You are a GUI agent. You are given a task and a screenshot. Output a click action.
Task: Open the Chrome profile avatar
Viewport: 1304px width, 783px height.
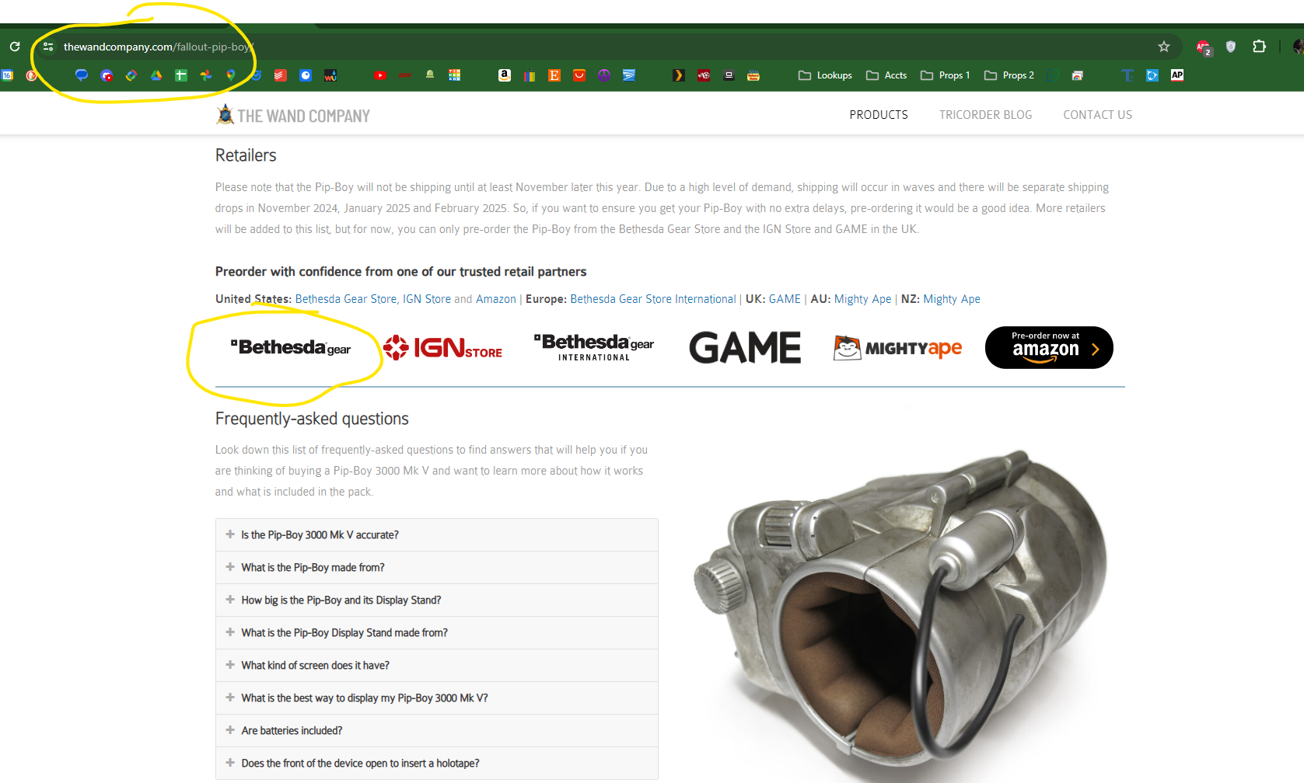(x=1299, y=47)
